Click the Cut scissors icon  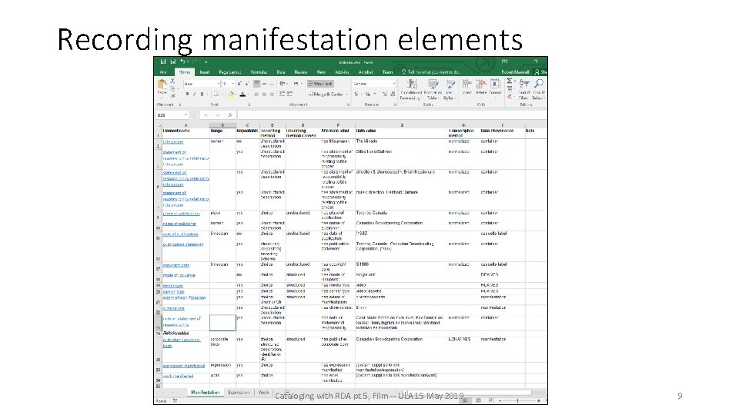coord(172,81)
